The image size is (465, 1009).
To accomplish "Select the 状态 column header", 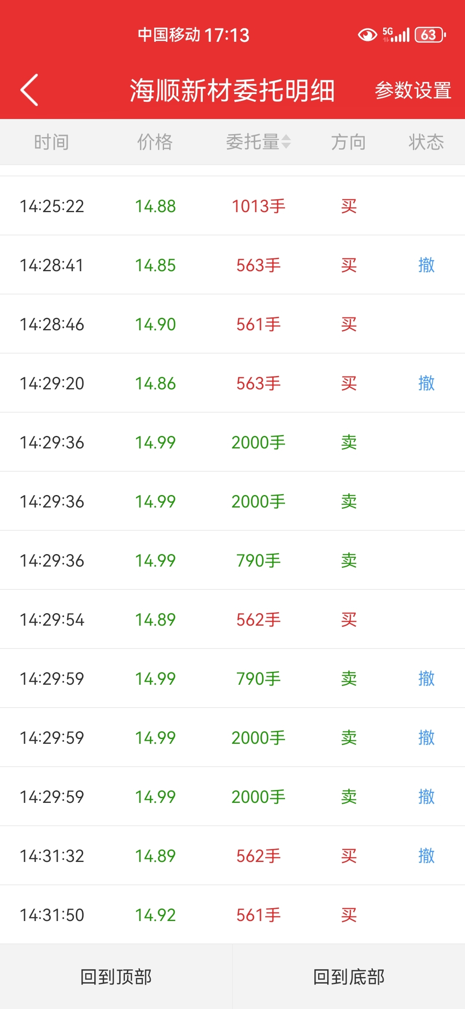I will [426, 142].
